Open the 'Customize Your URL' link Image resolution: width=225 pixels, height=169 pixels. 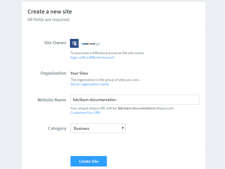pos(85,112)
